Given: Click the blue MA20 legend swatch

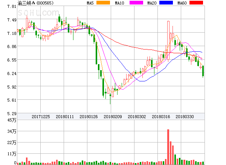Looking at the screenshot, I should (166, 3).
